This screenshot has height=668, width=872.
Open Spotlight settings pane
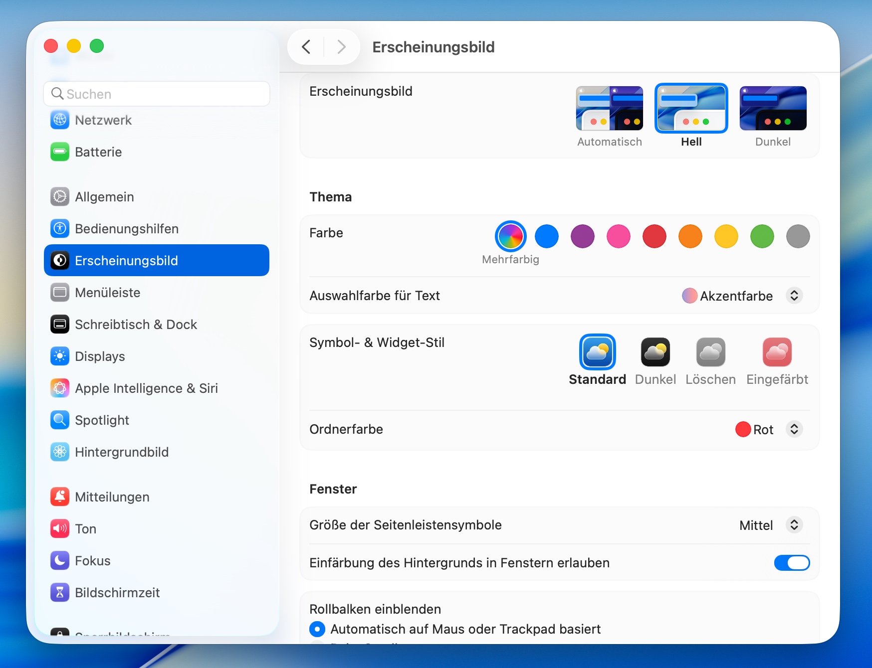[157, 420]
